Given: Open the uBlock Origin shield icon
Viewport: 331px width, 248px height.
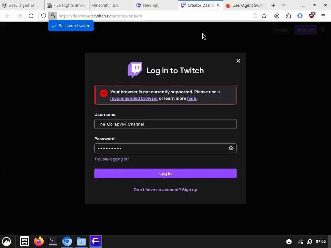Looking at the screenshot, I should [312, 15].
